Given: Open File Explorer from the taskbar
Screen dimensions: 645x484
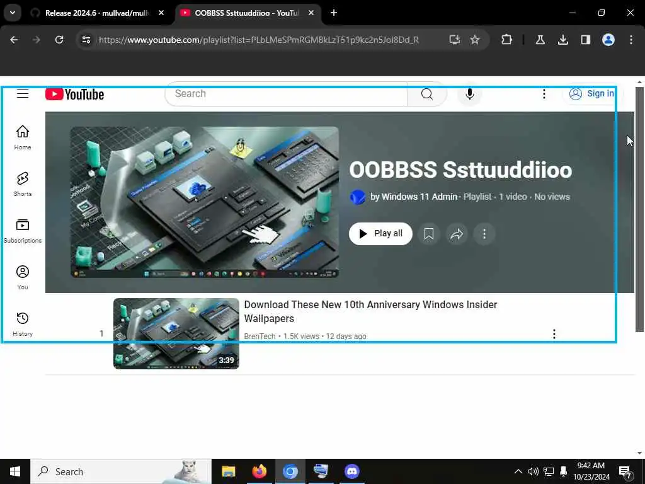Looking at the screenshot, I should pos(228,471).
